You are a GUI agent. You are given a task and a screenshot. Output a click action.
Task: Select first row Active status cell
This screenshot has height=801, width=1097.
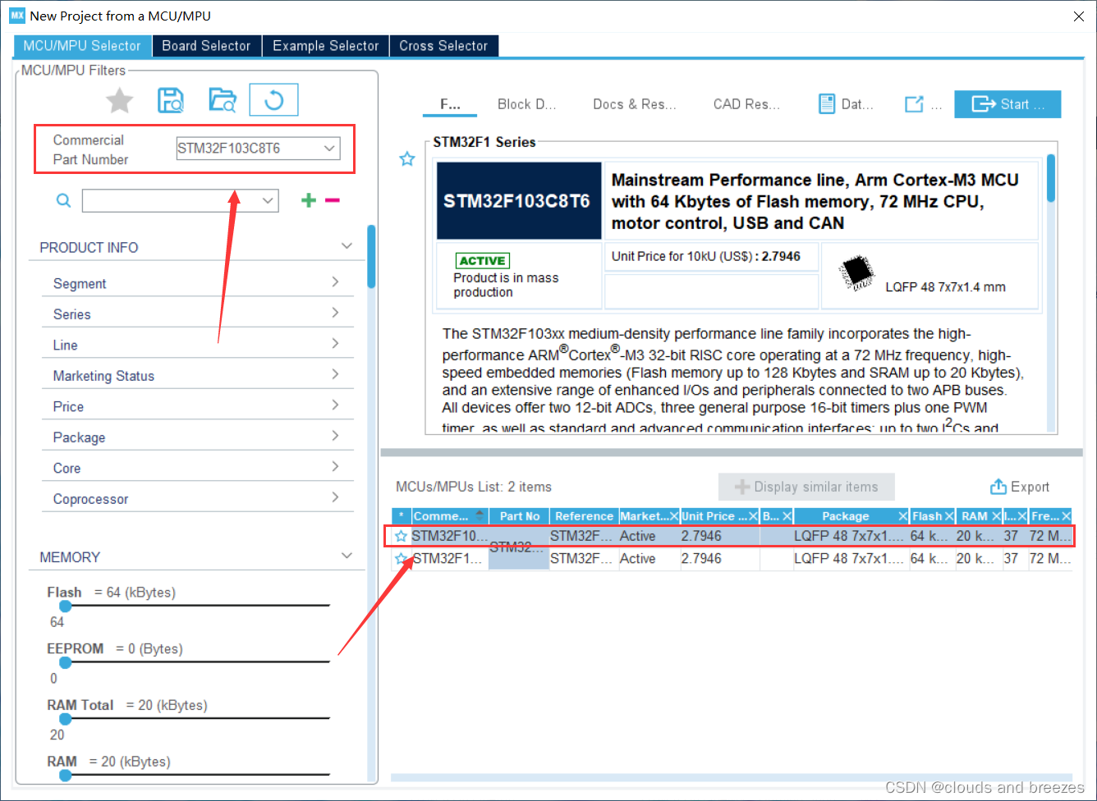click(x=649, y=536)
